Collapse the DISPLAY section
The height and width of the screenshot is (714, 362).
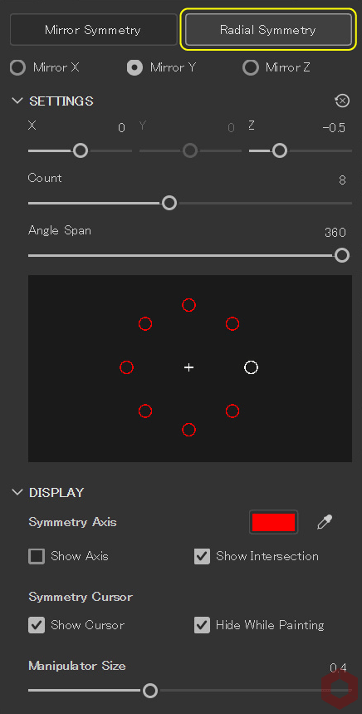coord(17,492)
